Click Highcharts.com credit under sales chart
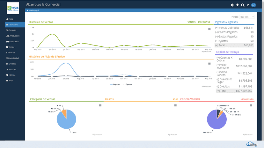The width and height of the screenshot is (264, 148). click(x=206, y=52)
